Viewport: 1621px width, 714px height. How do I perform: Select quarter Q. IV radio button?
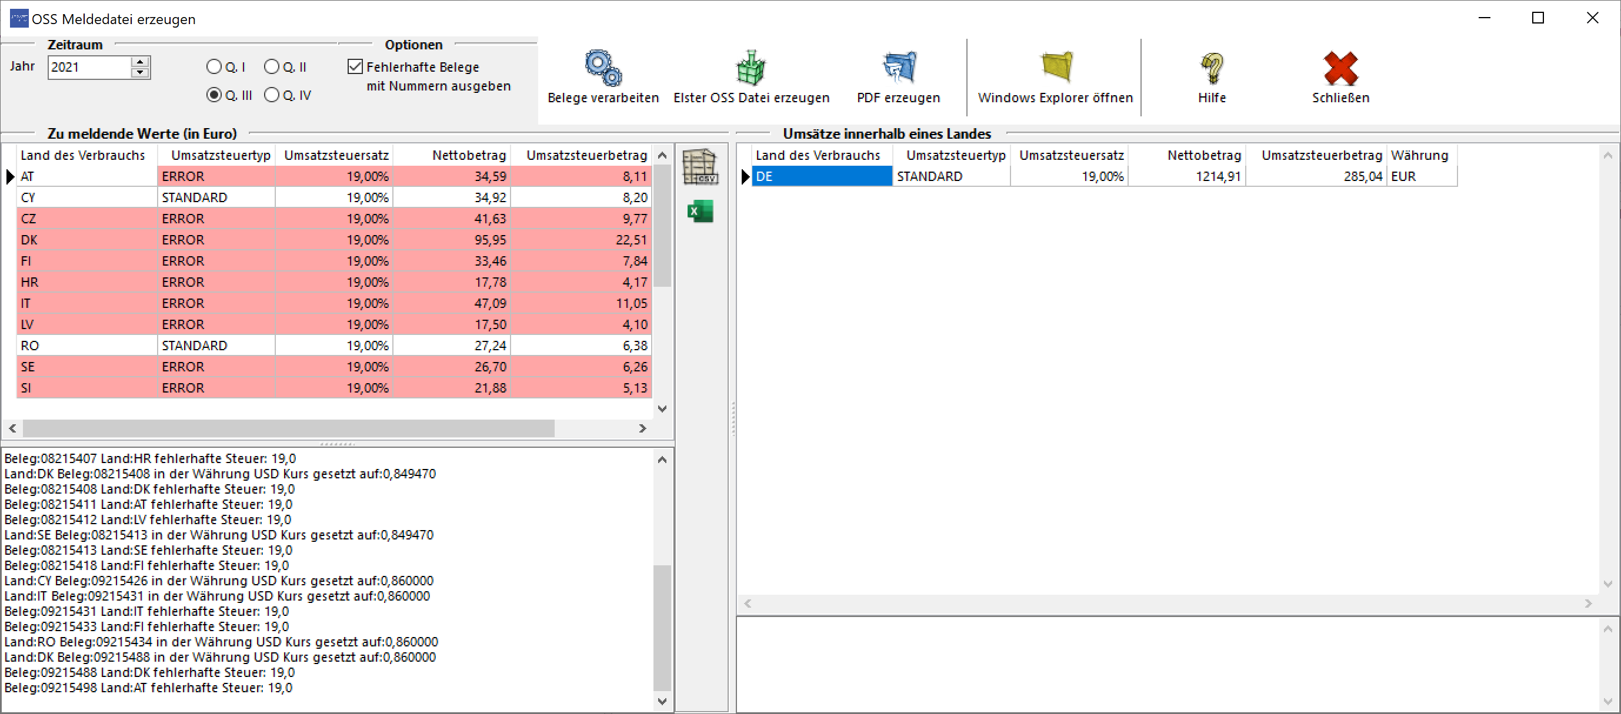point(272,95)
